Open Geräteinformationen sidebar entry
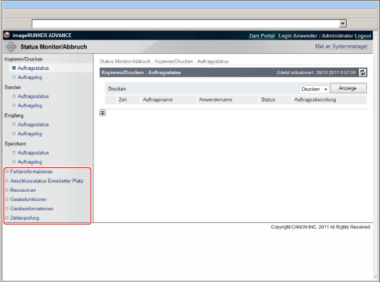The image size is (380, 282). (x=32, y=208)
